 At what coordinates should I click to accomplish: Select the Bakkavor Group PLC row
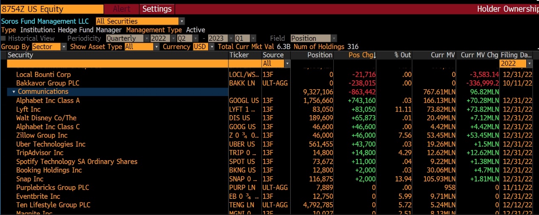(269, 83)
